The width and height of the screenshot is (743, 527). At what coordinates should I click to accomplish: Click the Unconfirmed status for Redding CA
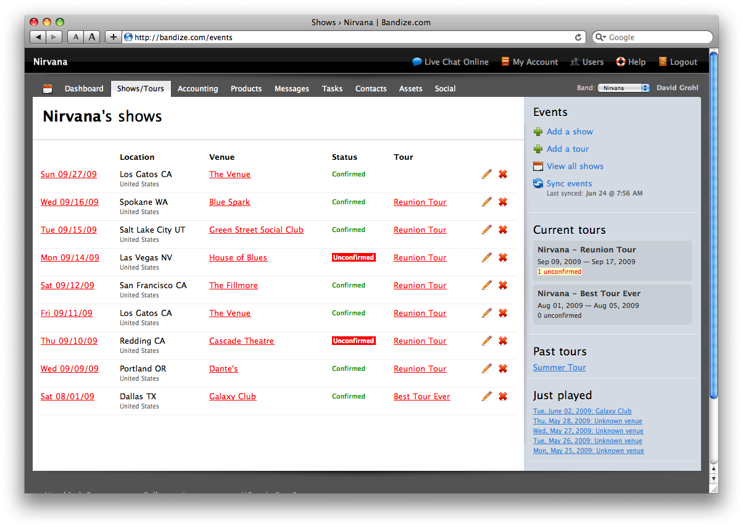tap(354, 341)
